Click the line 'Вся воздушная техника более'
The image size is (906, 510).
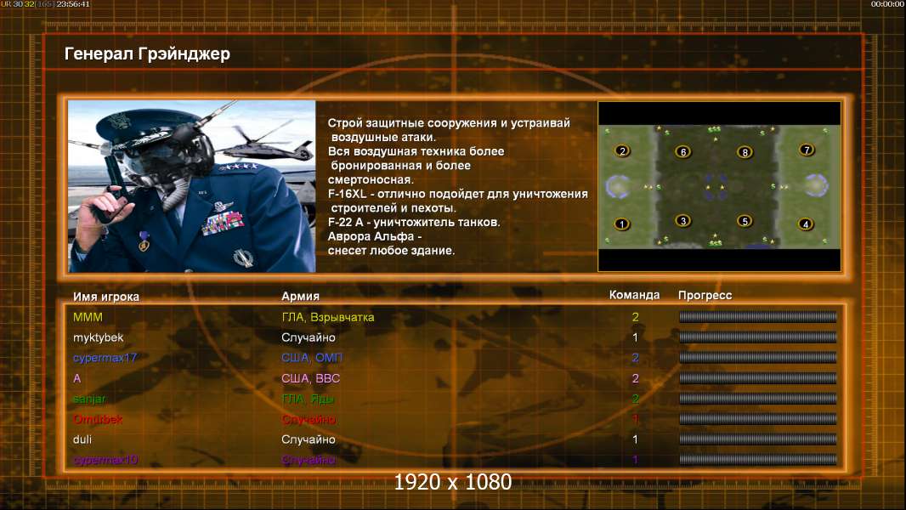[x=416, y=151]
